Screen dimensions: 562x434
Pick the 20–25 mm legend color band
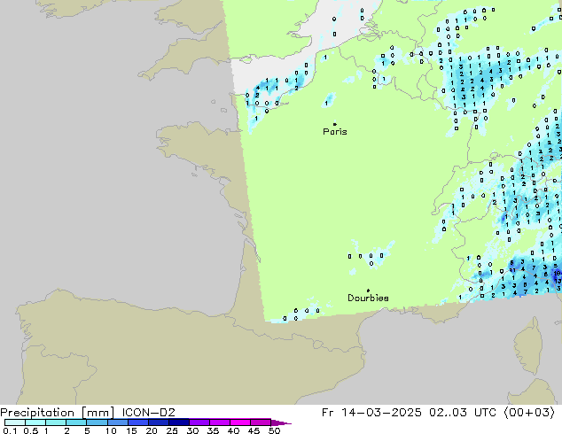pyautogui.click(x=159, y=422)
